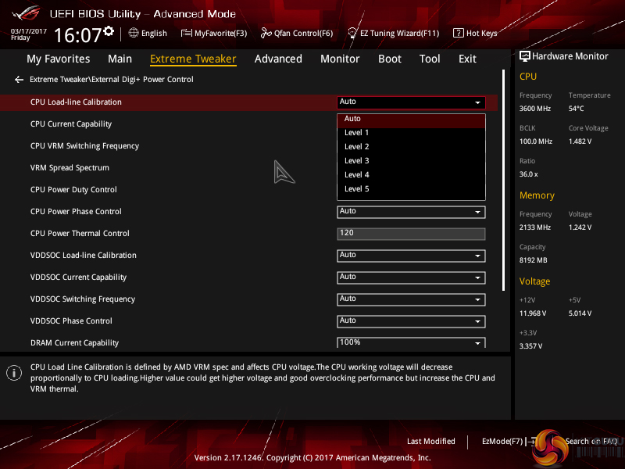Select Auto in the open dropdown list
The height and width of the screenshot is (469, 625).
pos(353,119)
